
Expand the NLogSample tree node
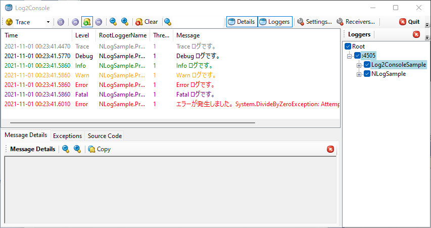359,74
